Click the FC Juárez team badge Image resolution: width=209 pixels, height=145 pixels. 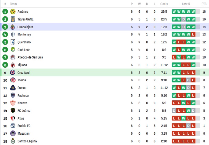click(13, 111)
